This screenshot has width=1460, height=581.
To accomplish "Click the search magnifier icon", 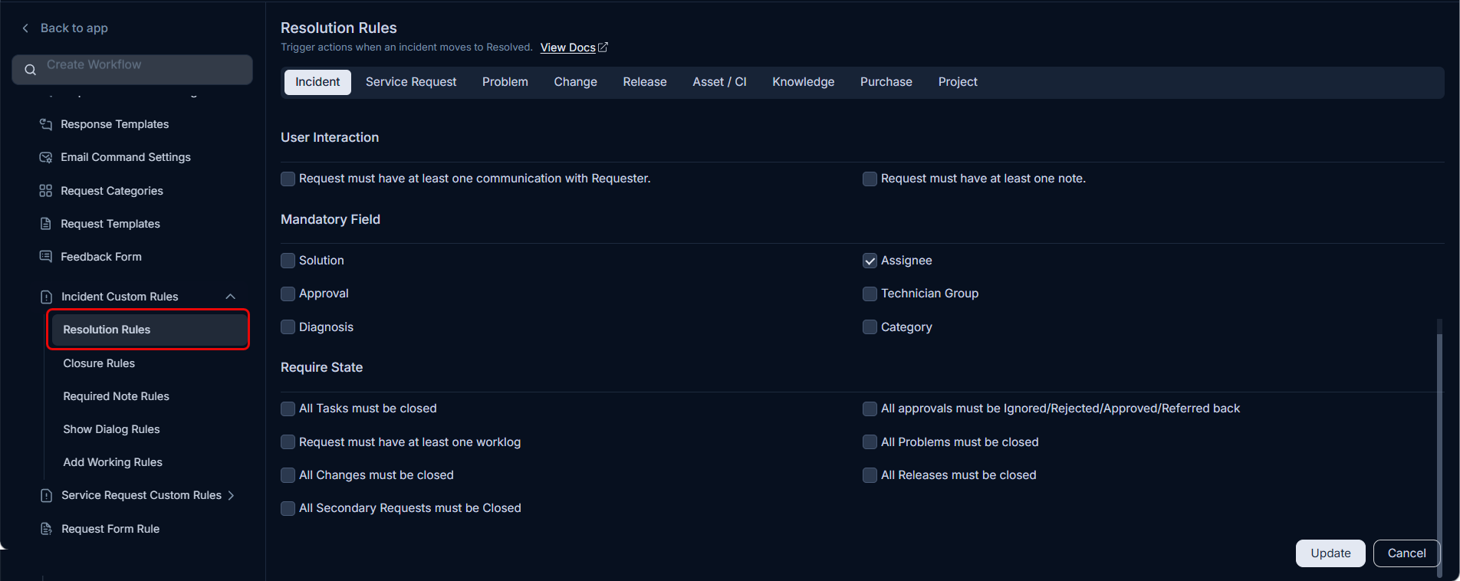I will pos(31,70).
